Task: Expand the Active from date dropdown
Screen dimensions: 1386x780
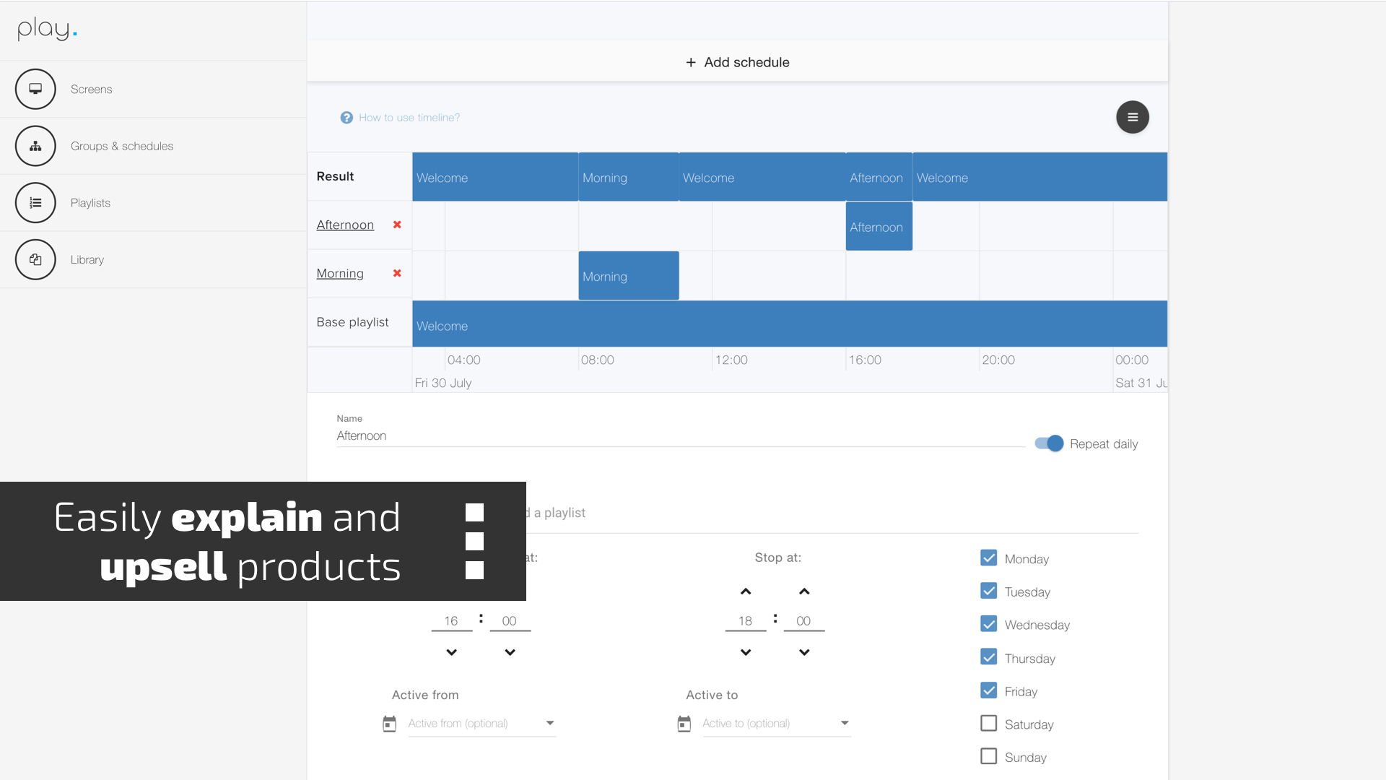Action: (x=550, y=723)
